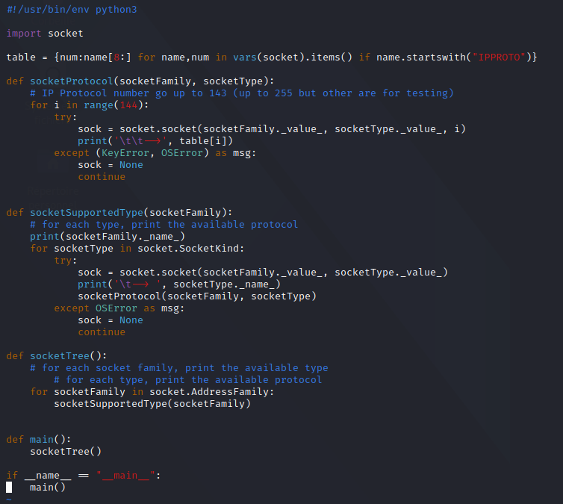Click 'socketTree()' call inside main
563x504 pixels.
(x=66, y=452)
